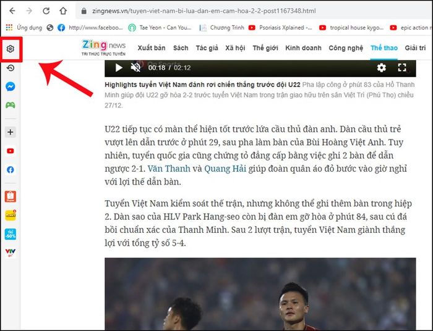This screenshot has width=433, height=331.
Task: Open the Tae Yeon - Can You bookmark
Action: pos(160,28)
